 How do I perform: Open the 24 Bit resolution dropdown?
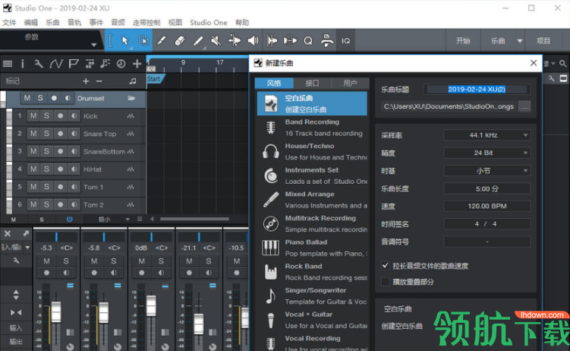click(487, 153)
